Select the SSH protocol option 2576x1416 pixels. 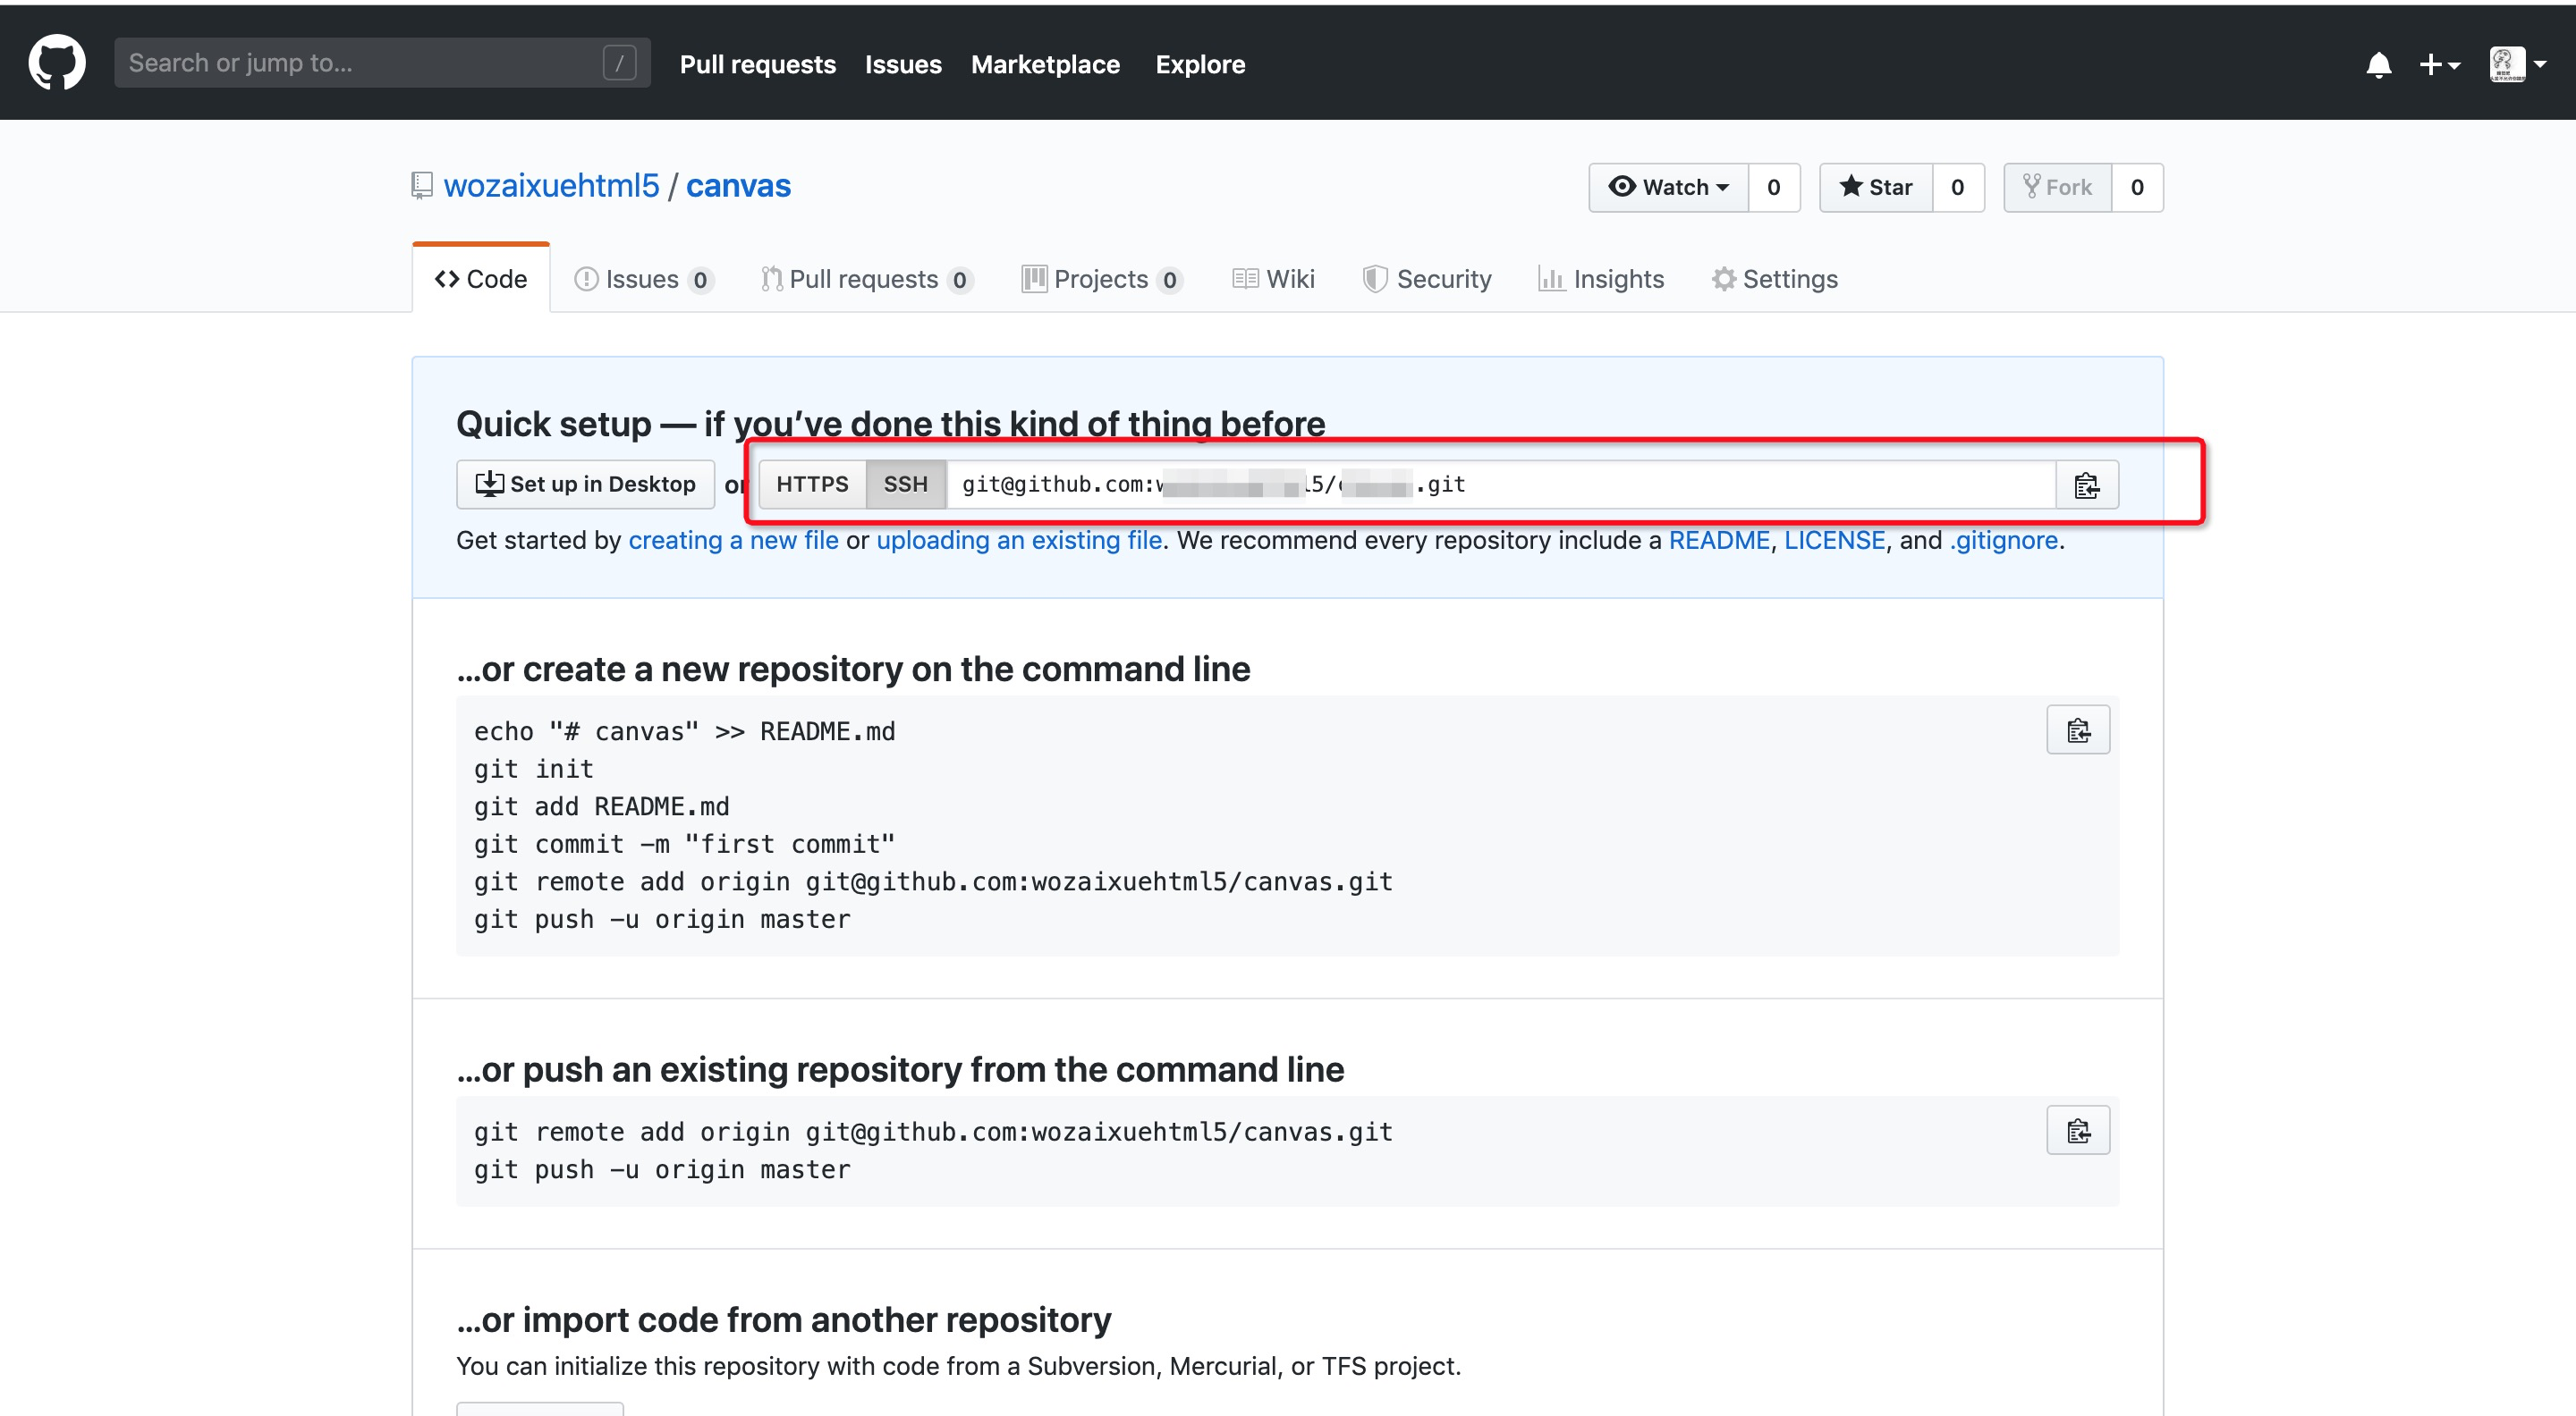(904, 485)
